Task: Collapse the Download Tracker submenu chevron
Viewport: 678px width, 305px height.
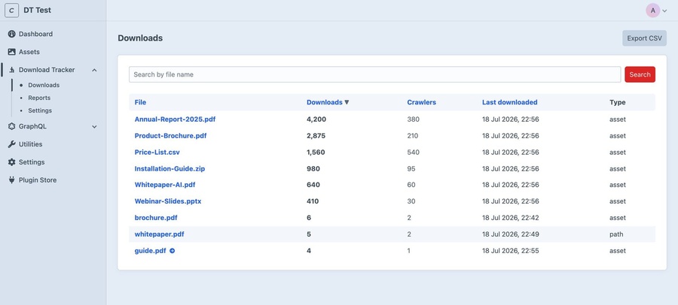Action: [x=94, y=70]
